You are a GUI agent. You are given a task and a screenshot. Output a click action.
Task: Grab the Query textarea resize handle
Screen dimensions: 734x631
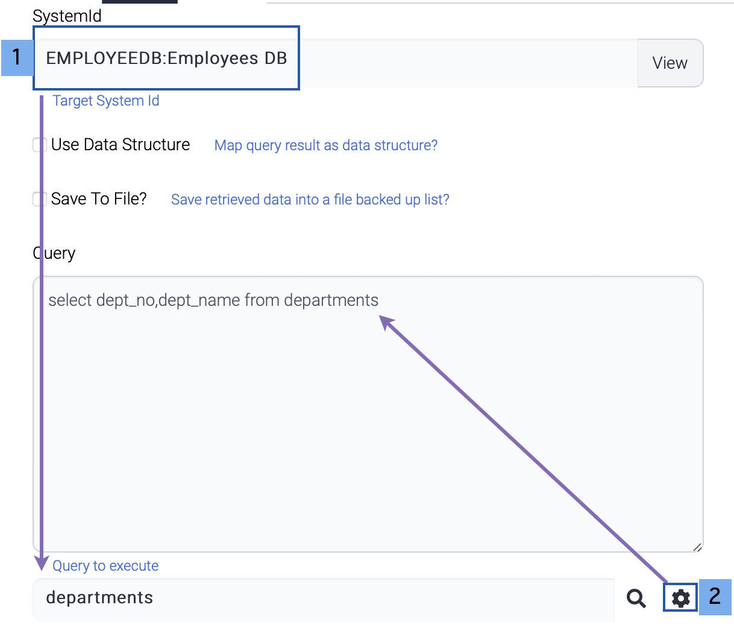point(697,547)
